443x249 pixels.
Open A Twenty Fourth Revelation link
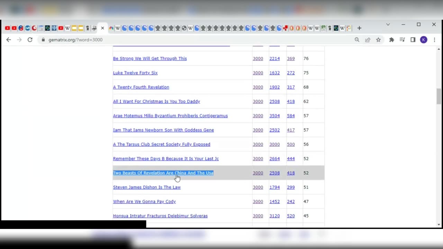tap(141, 87)
